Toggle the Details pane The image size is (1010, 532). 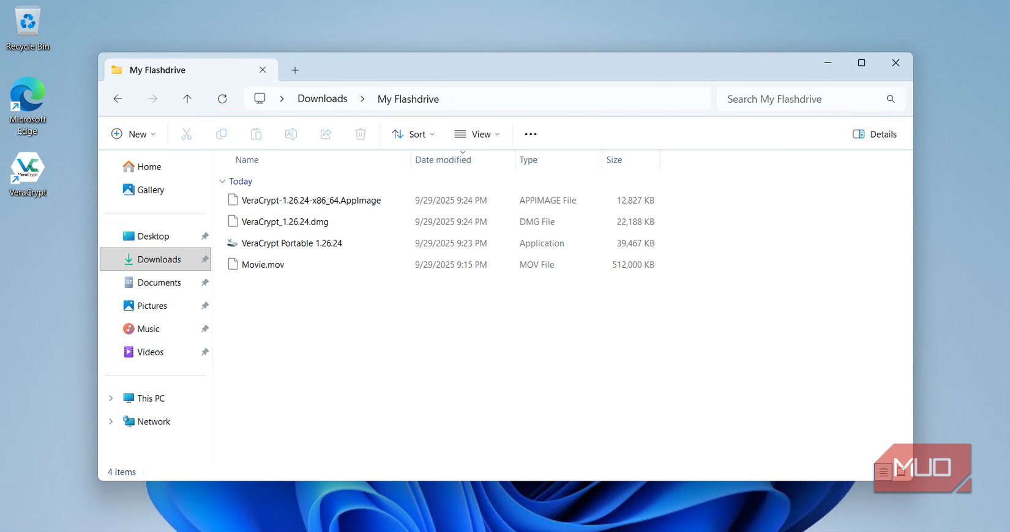click(874, 135)
